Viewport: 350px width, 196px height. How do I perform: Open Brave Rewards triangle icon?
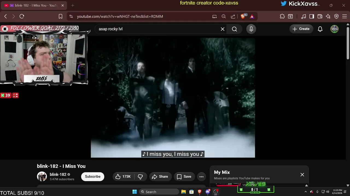click(252, 16)
